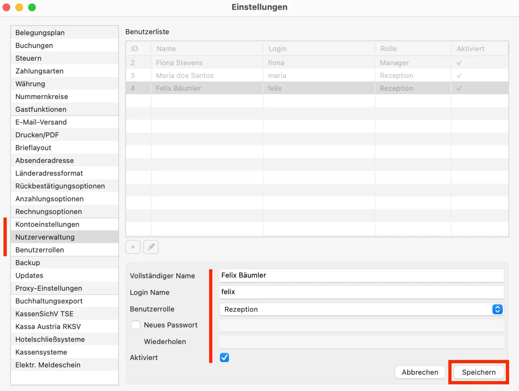Viewport: 519px width, 391px height.
Task: Select user row Fiona Stevens
Action: click(x=317, y=62)
